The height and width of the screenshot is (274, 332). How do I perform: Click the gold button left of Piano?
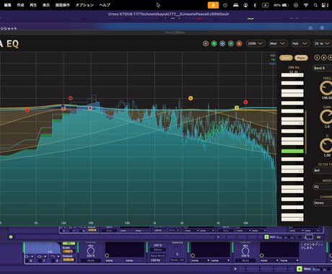point(286,58)
